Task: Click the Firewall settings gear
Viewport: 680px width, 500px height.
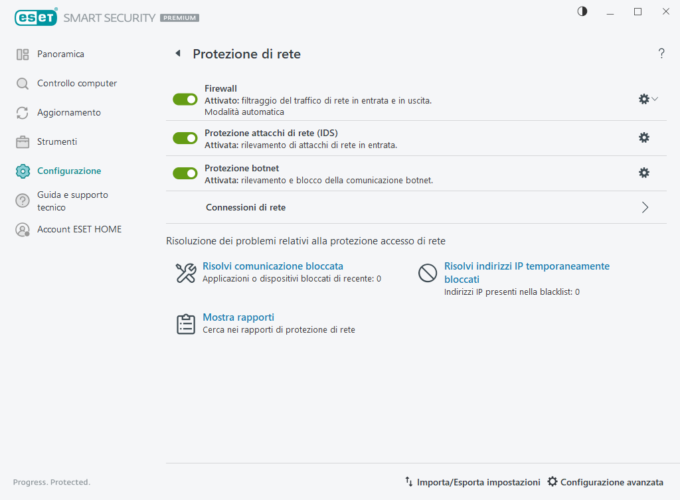Action: point(643,99)
